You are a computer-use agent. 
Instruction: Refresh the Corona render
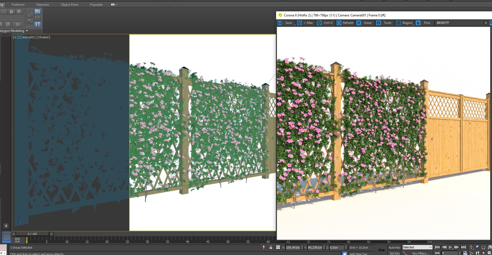click(345, 23)
